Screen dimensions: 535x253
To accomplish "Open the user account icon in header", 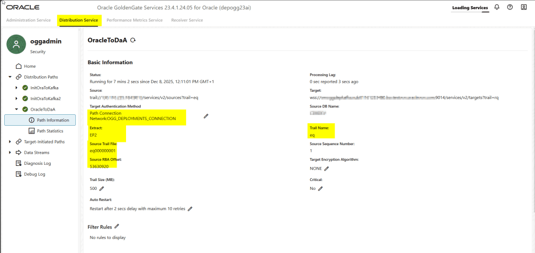I will [523, 7].
